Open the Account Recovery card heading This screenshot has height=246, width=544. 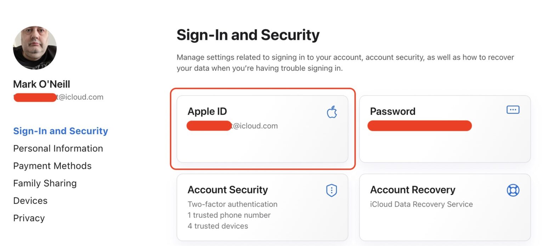point(413,190)
